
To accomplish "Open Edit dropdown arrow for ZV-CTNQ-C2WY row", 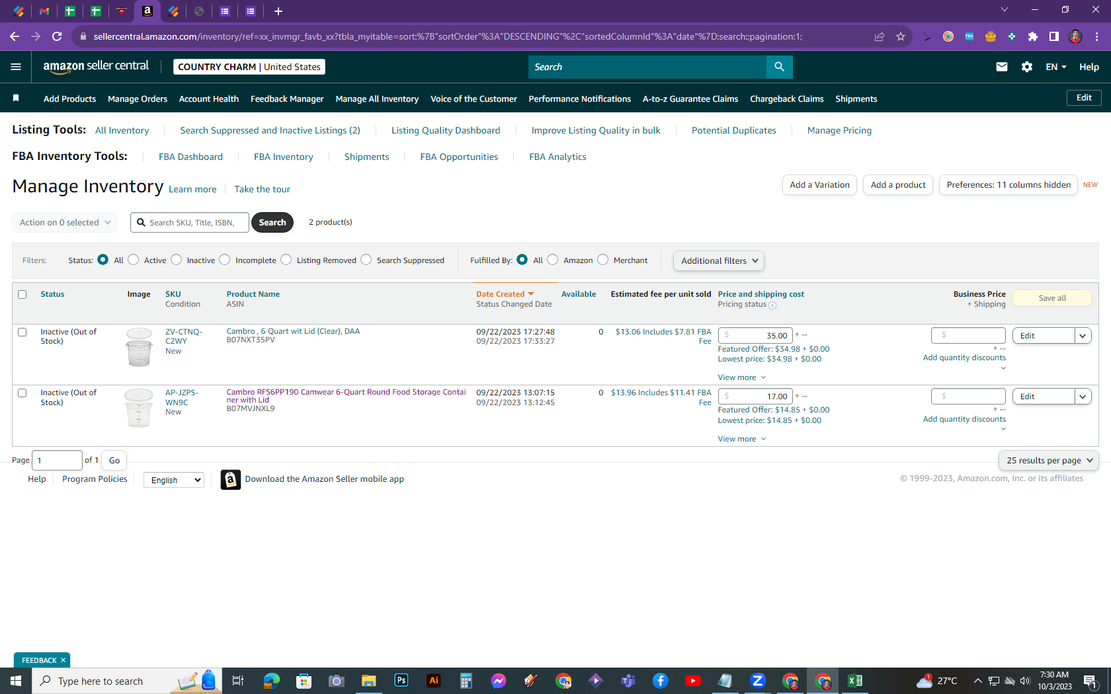I will [1083, 336].
